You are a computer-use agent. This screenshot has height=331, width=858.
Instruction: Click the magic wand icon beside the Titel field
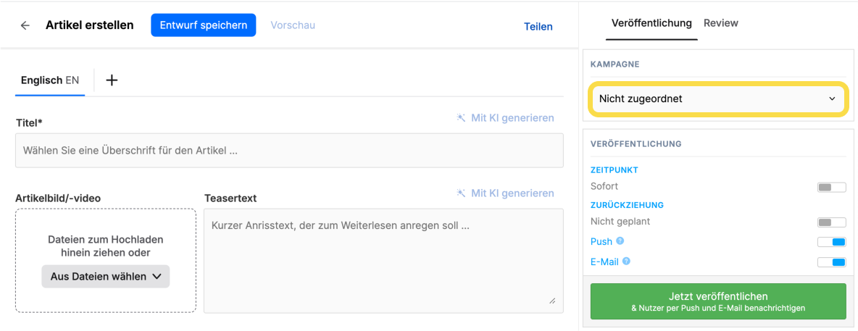[462, 117]
